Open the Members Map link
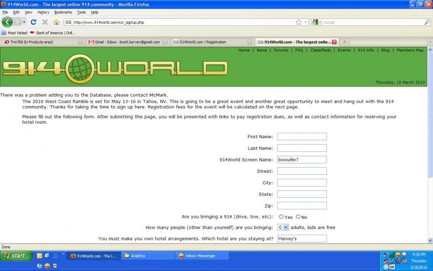The width and height of the screenshot is (433, 271). 410,50
